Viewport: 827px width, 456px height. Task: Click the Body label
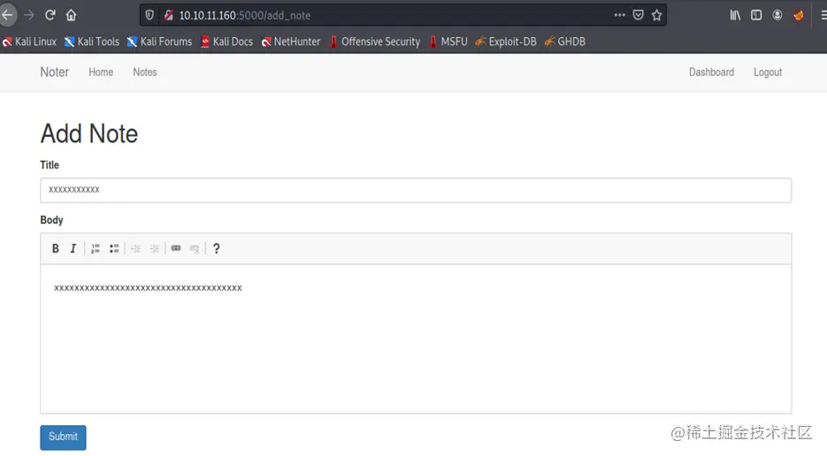[51, 220]
